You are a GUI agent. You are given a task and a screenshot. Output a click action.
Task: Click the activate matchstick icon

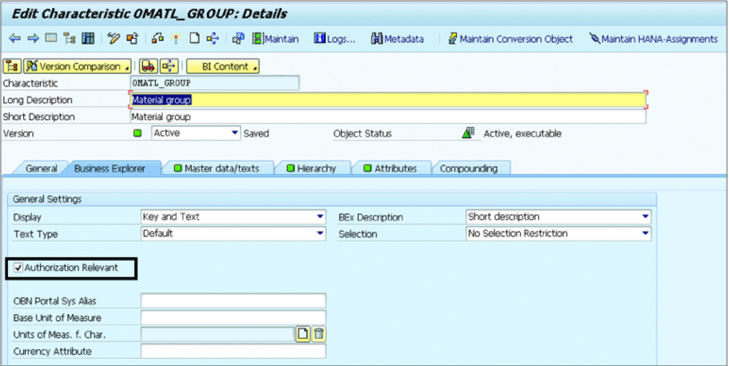[x=175, y=39]
